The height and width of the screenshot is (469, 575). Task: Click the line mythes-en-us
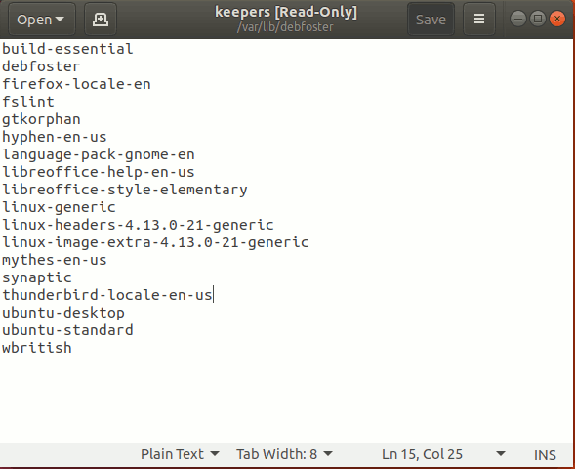coord(55,260)
